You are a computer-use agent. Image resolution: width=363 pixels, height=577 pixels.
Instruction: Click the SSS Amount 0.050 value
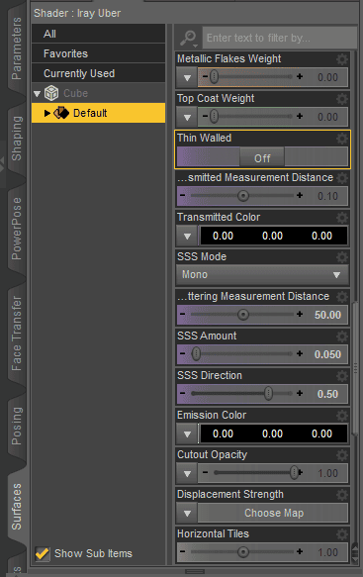coord(327,354)
